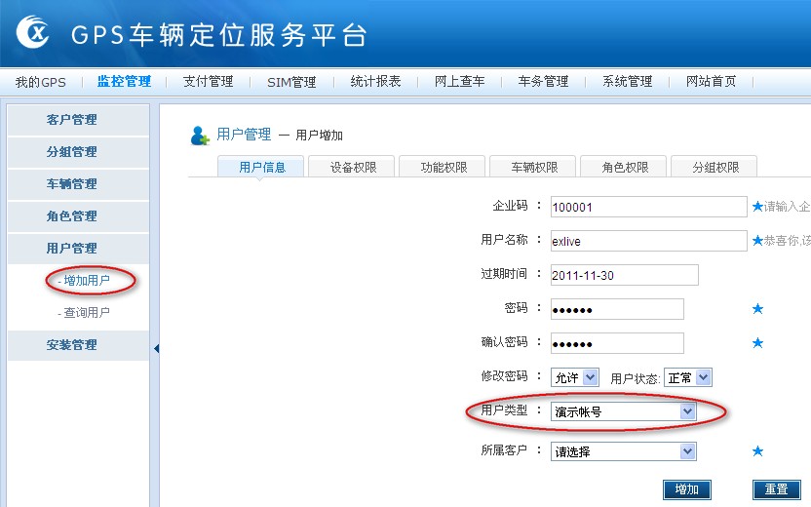Viewport: 811px width, 507px height.
Task: Open the 统计报表 menu
Action: click(375, 82)
